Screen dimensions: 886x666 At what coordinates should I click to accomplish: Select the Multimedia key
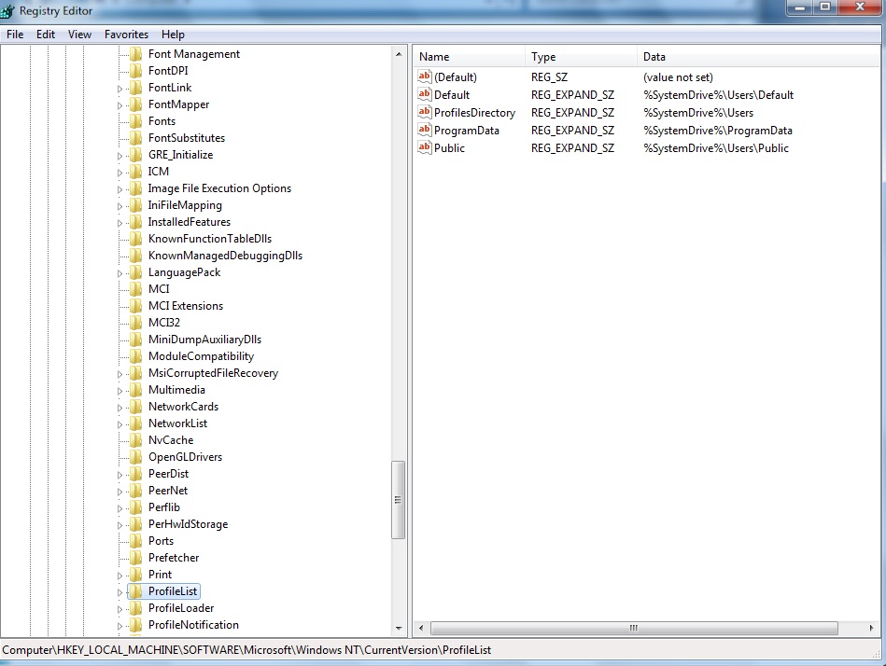(x=176, y=390)
